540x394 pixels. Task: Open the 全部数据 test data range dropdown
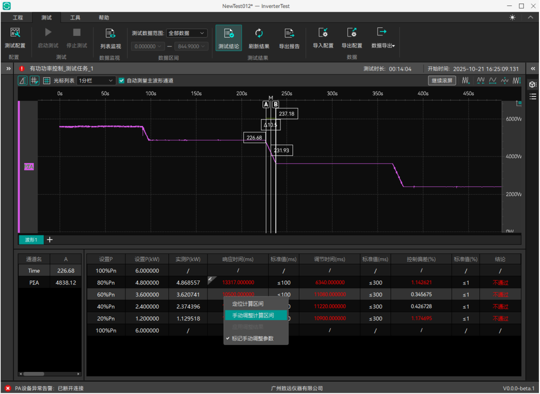(186, 33)
